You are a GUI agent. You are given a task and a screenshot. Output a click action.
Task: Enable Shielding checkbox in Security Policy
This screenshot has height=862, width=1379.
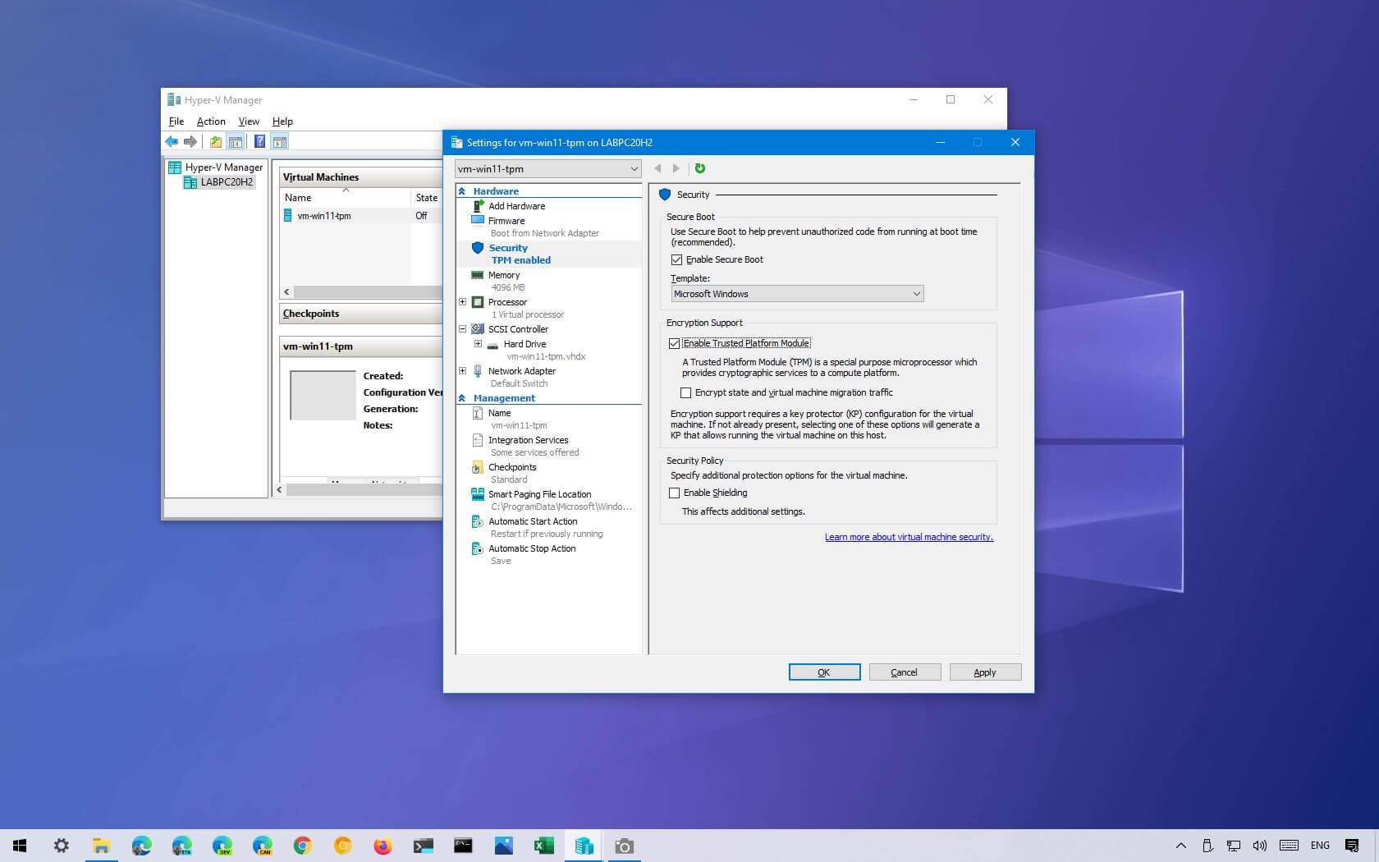click(674, 493)
